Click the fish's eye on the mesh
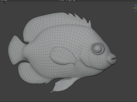 tap(98, 48)
